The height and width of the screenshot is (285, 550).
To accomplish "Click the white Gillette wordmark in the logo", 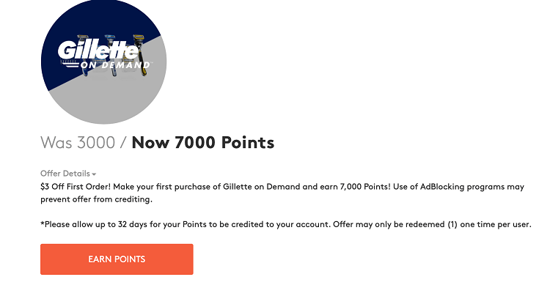I will click(98, 50).
